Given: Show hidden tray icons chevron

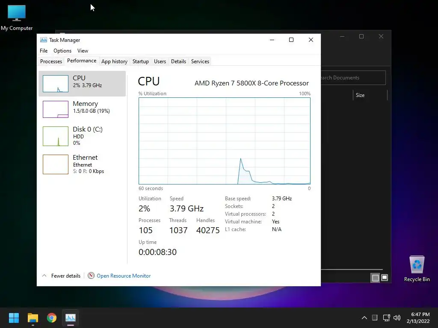Looking at the screenshot, I should click(364, 318).
